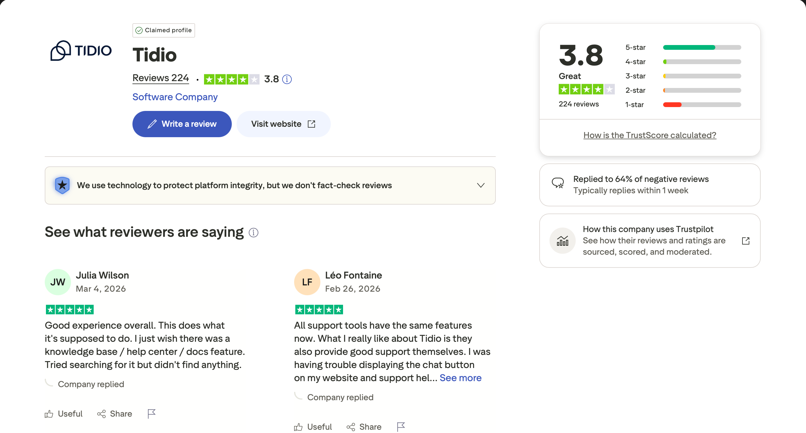Open the Software Company category link
Screen dimensions: 806x433
click(x=175, y=97)
